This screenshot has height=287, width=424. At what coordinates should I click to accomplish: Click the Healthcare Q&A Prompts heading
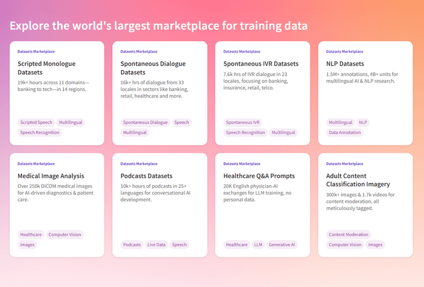[x=258, y=176]
